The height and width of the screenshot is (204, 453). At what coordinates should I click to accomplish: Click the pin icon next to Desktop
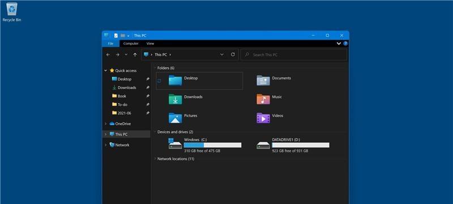[148, 79]
